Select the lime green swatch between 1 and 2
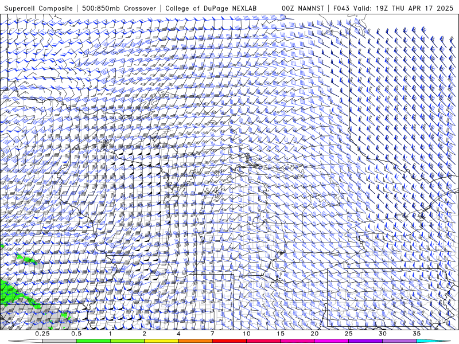 coord(127,341)
